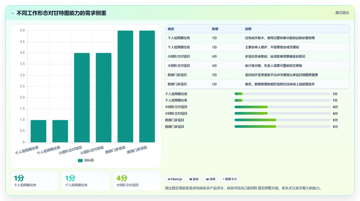
Task: Select the cell 任务间关联少，使用完整依赖功能的边际价值有限
Action: pyautogui.click(x=280, y=38)
